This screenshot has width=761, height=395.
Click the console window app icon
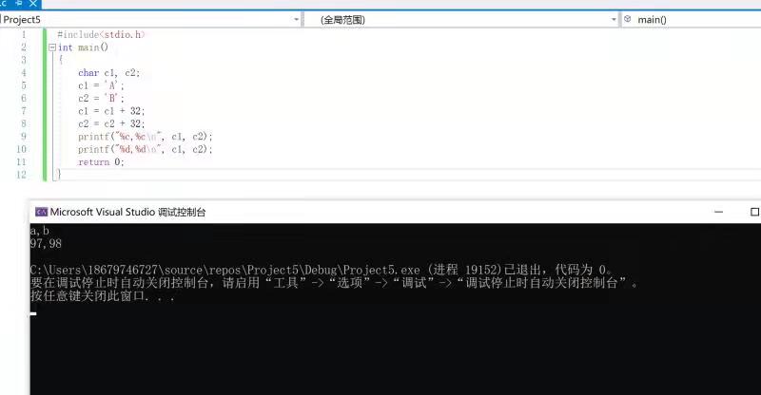[x=41, y=212]
